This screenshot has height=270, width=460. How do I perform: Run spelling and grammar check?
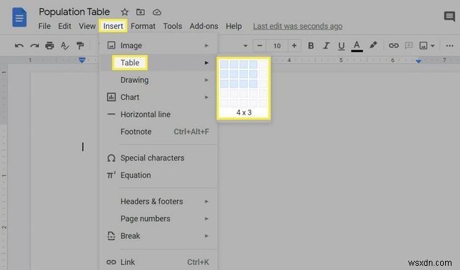pos(64,46)
